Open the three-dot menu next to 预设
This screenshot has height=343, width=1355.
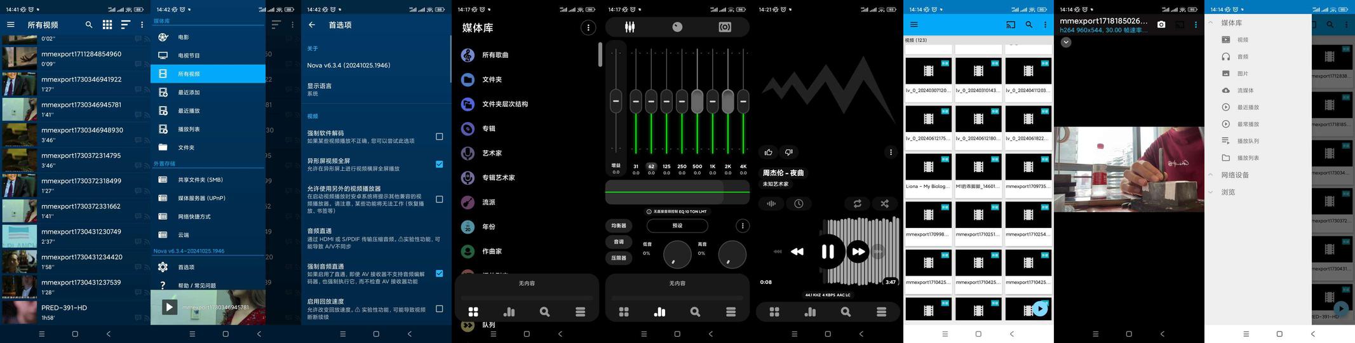coord(742,225)
